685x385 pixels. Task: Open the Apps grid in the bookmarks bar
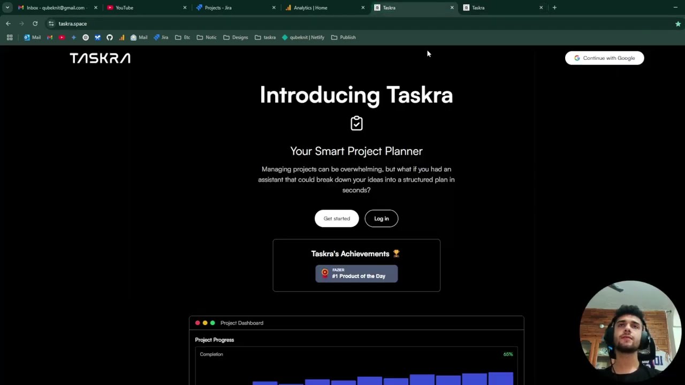pos(10,37)
